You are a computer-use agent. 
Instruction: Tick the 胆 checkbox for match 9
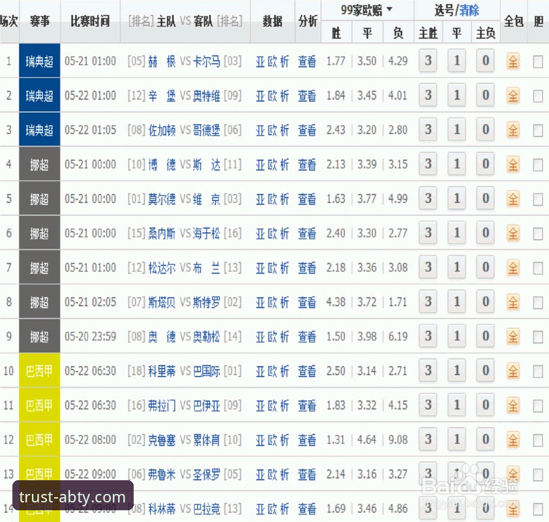point(538,337)
